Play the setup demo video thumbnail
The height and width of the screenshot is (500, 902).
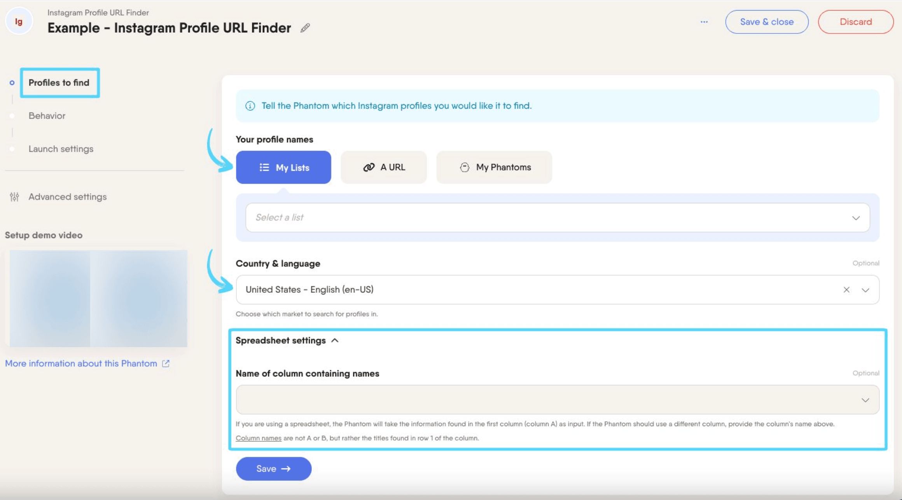[98, 299]
